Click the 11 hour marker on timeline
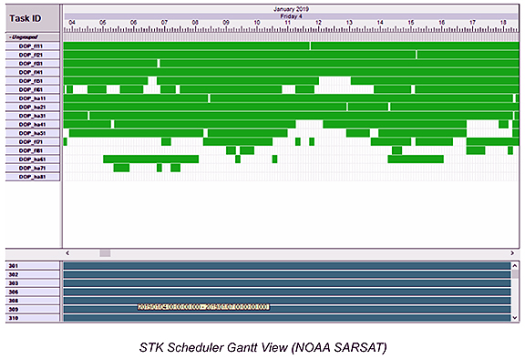The width and height of the screenshot is (525, 359). click(x=288, y=23)
